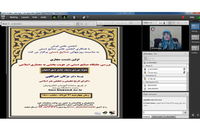Viewport: 200px width, 131px height.
Task: Open the Share 4 pod options menu
Action: [x=93, y=24]
